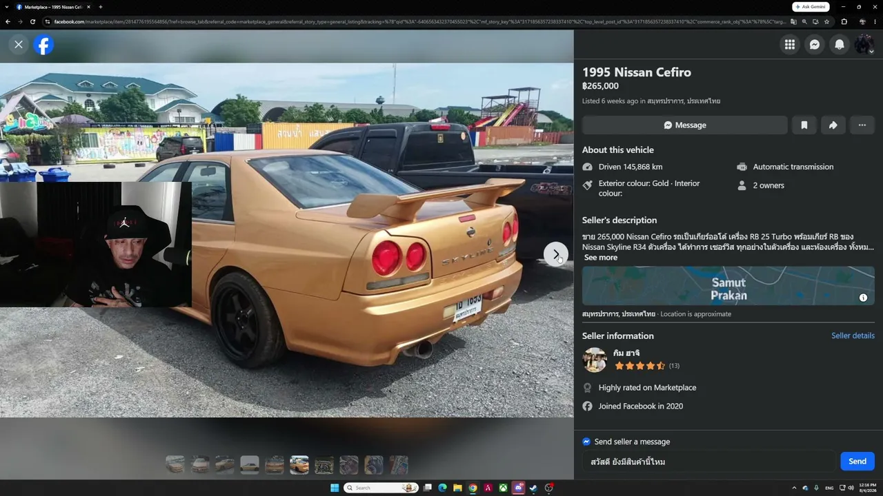Click the browser address bar URL

419,21
